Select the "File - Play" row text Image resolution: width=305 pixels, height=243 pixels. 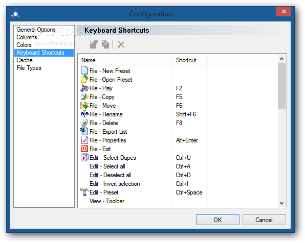pyautogui.click(x=101, y=88)
